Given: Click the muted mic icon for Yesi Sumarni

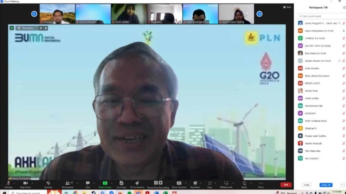Looking at the screenshot, I should coord(343,158).
